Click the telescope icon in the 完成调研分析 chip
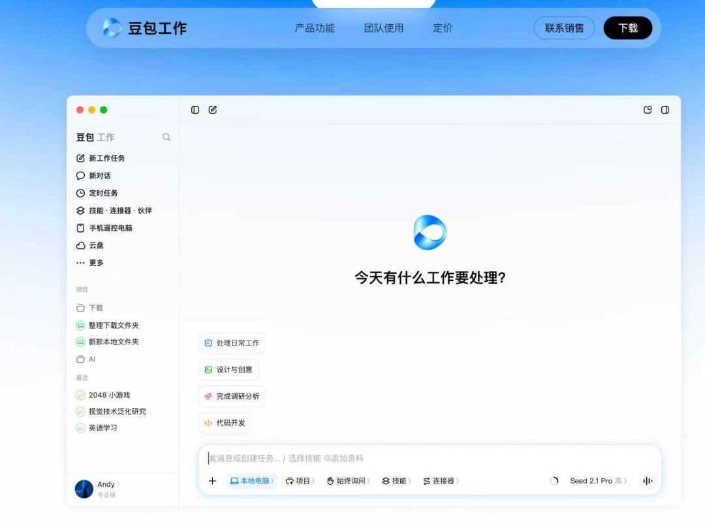Image resolution: width=705 pixels, height=526 pixels. coord(208,397)
